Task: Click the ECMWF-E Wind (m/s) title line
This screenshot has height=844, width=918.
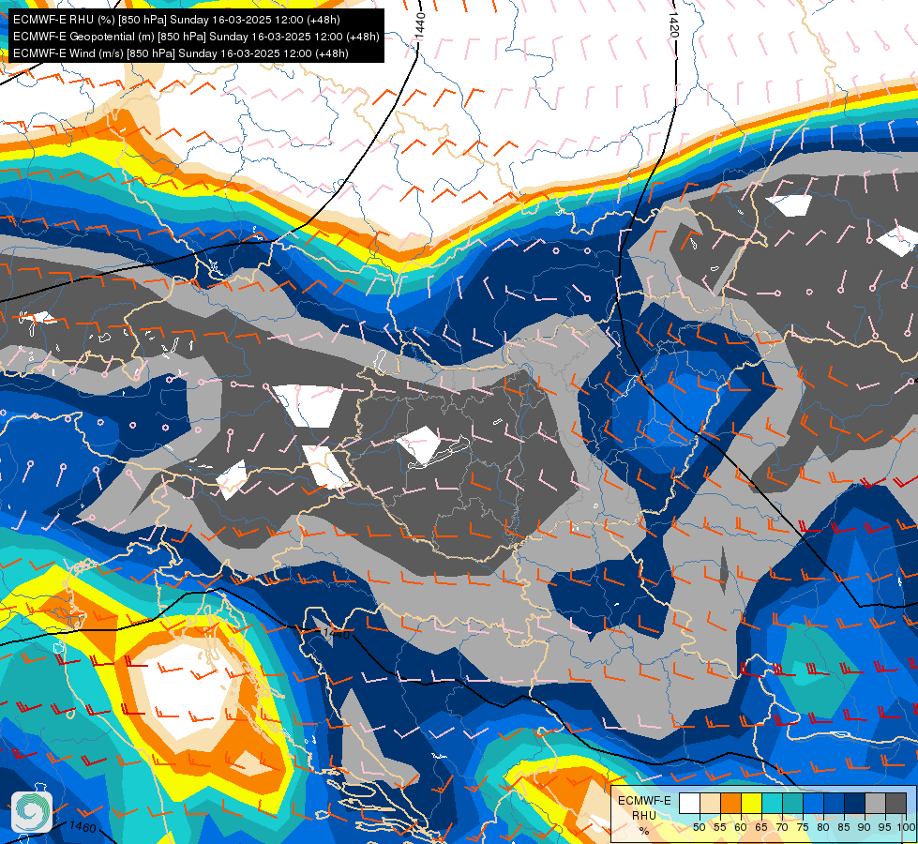Action: 181,53
